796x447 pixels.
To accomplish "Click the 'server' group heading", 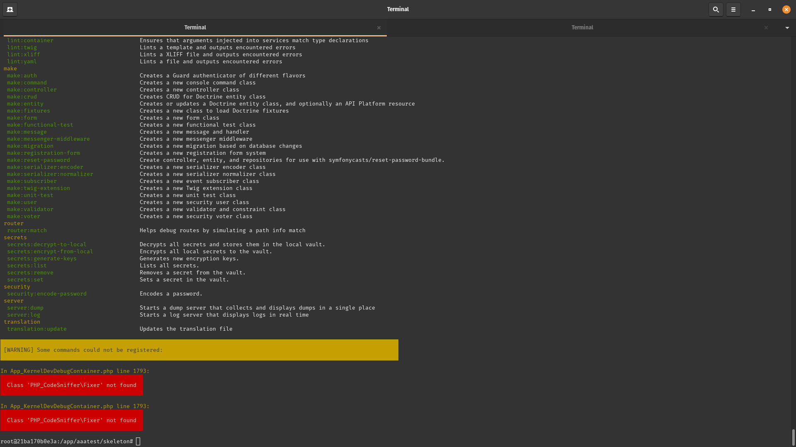I will tap(14, 300).
